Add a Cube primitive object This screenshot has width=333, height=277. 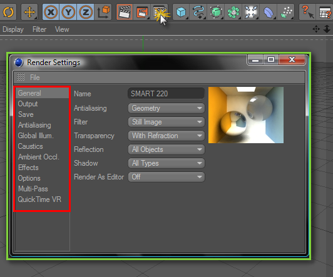point(181,12)
